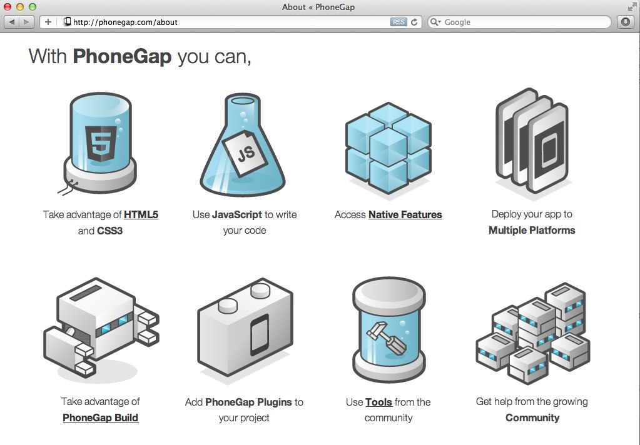Image resolution: width=640 pixels, height=445 pixels.
Task: Click the page favicon in the address bar
Action: pyautogui.click(x=68, y=22)
